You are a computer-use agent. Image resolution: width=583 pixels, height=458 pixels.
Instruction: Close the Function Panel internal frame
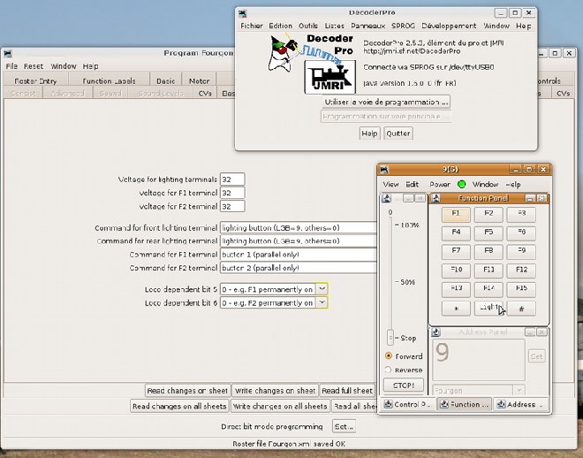coord(541,199)
